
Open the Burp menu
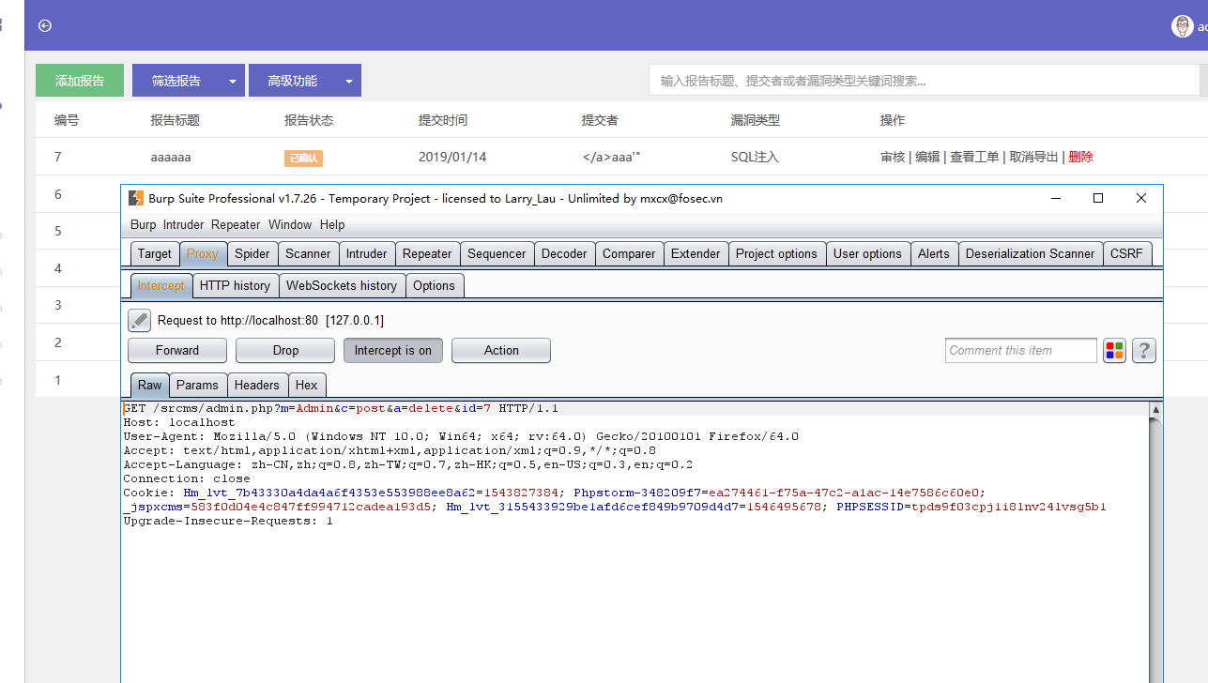pos(143,225)
